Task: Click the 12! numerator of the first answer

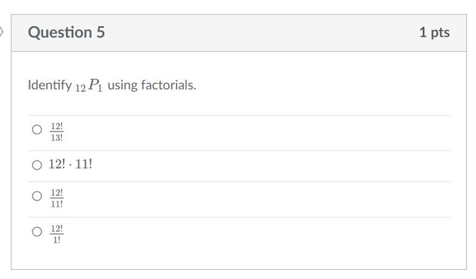Action: (x=57, y=126)
